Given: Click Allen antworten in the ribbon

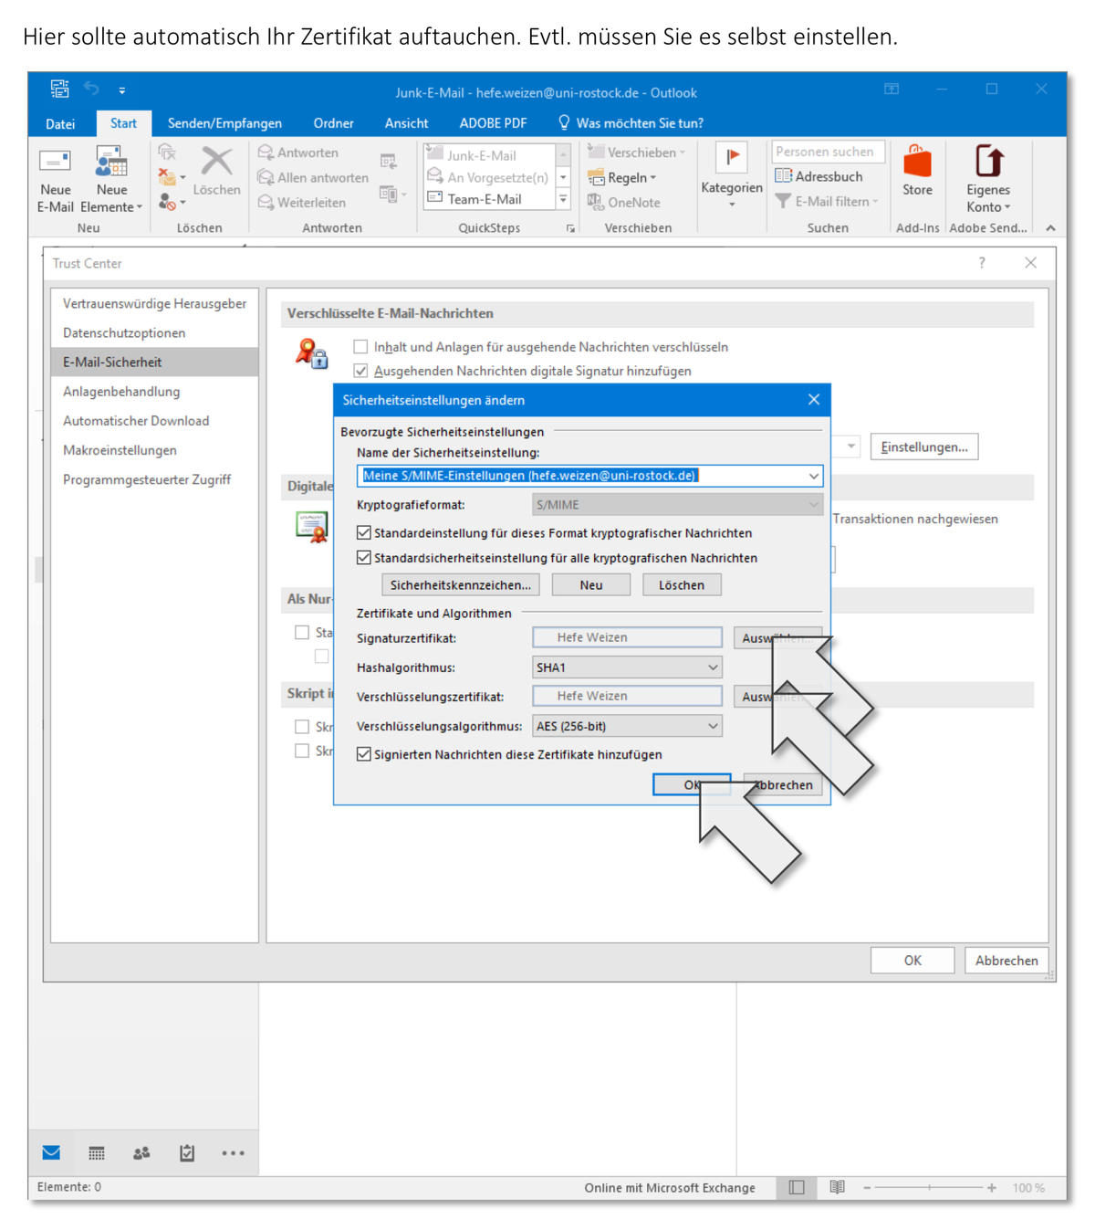Looking at the screenshot, I should point(313,177).
